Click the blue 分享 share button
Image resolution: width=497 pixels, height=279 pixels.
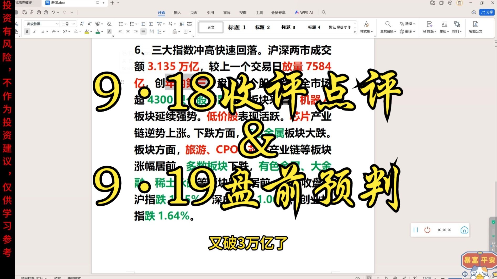(x=487, y=12)
